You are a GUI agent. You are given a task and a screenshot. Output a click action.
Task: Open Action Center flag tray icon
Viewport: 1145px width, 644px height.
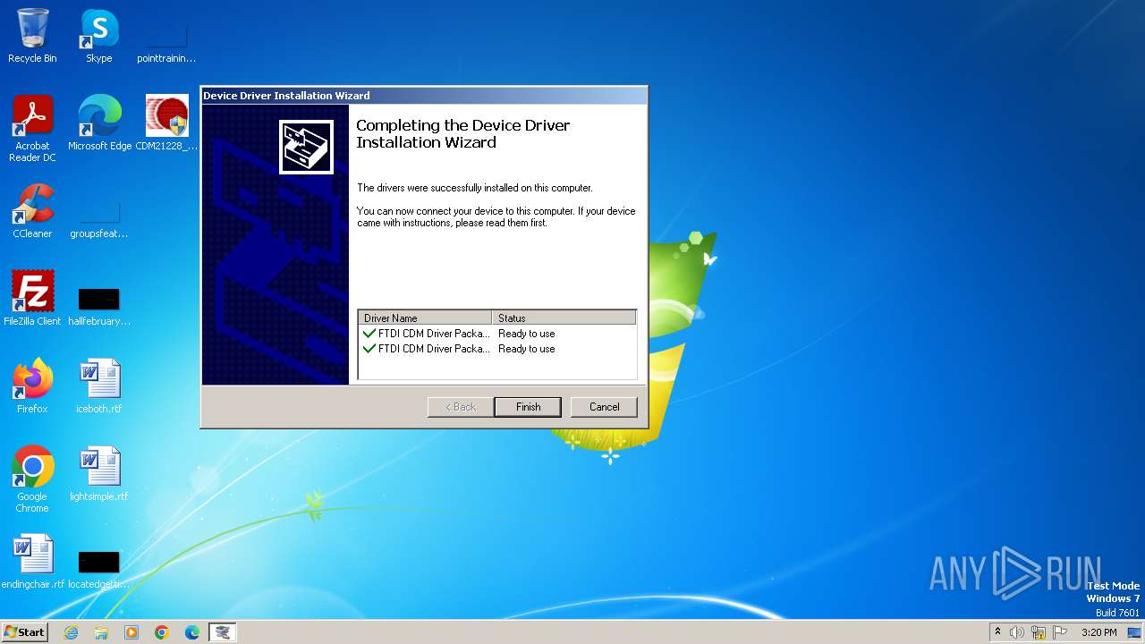pyautogui.click(x=1060, y=632)
